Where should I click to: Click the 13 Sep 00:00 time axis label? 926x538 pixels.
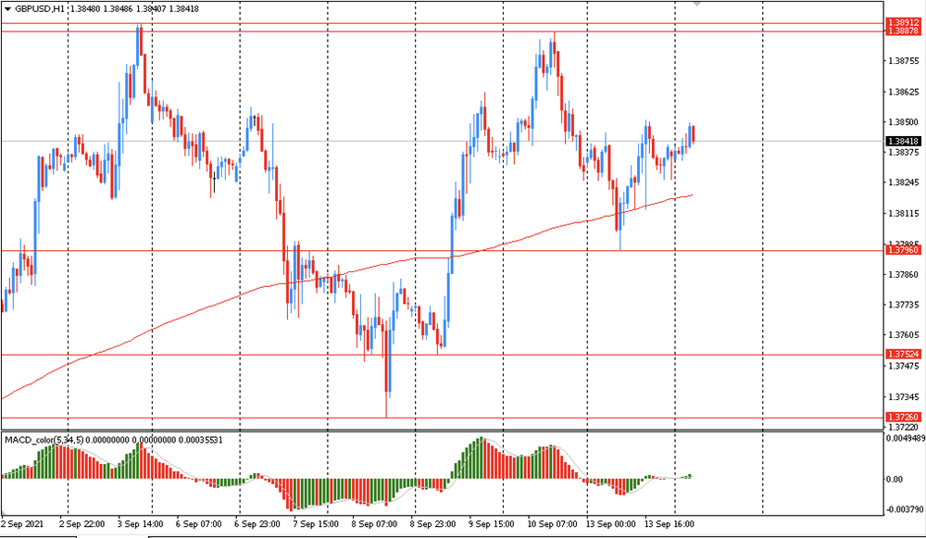coord(610,524)
